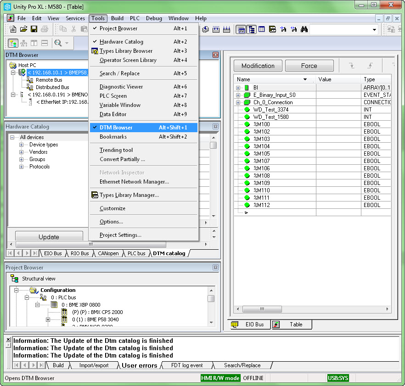405x386 pixels.
Task: Expand the BI array row
Action: [238, 88]
